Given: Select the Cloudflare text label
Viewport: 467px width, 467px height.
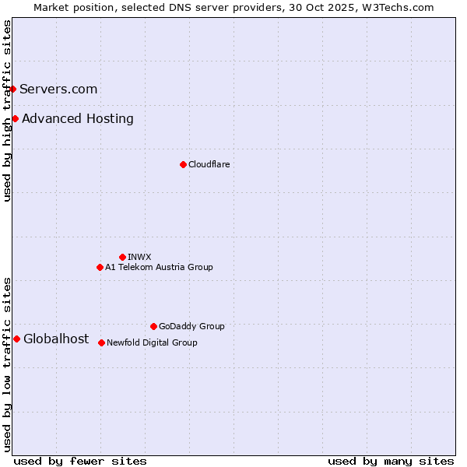Looking at the screenshot, I should coord(209,164).
